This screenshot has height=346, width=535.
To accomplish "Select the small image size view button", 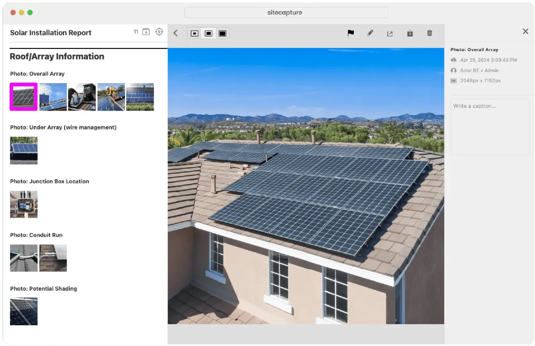I will 195,33.
